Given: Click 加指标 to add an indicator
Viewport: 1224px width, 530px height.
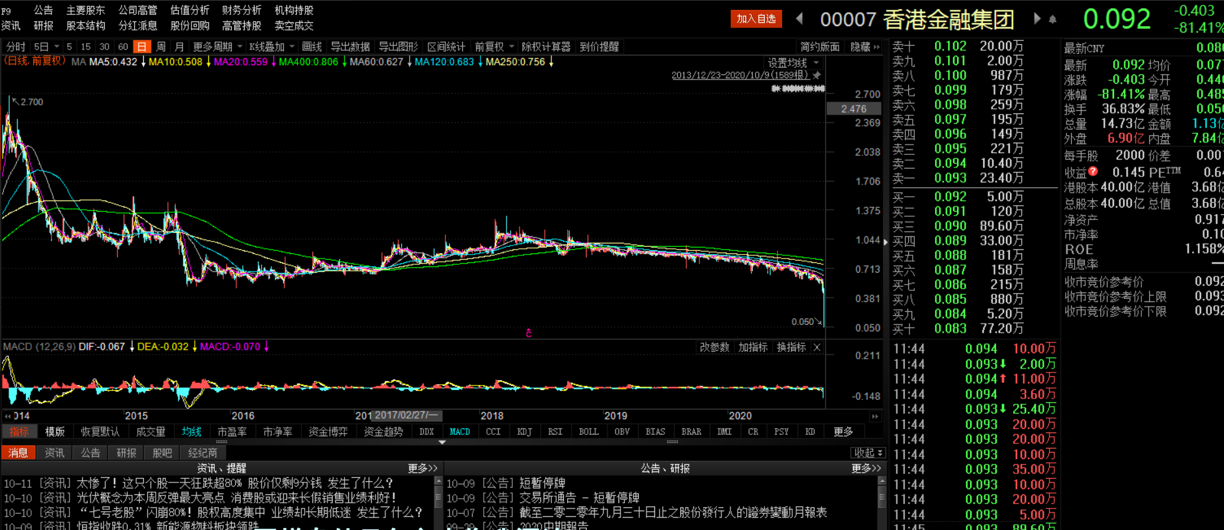Looking at the screenshot, I should tap(753, 348).
